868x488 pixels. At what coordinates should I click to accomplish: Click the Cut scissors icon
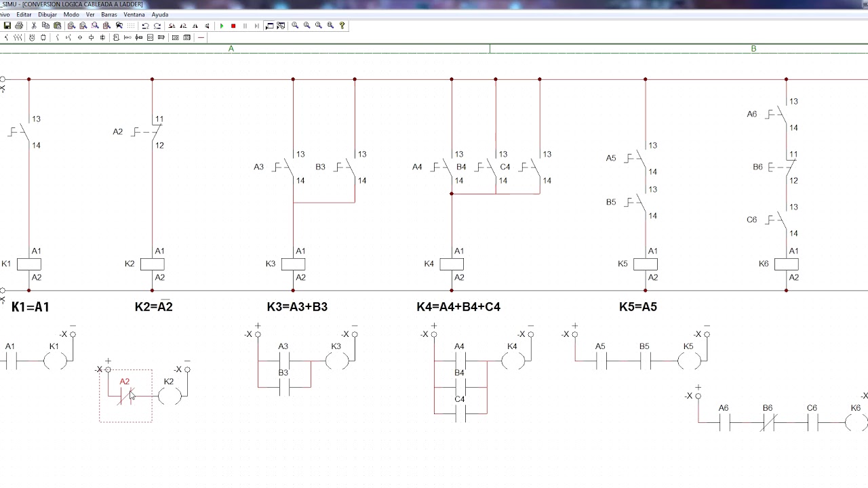tap(34, 26)
